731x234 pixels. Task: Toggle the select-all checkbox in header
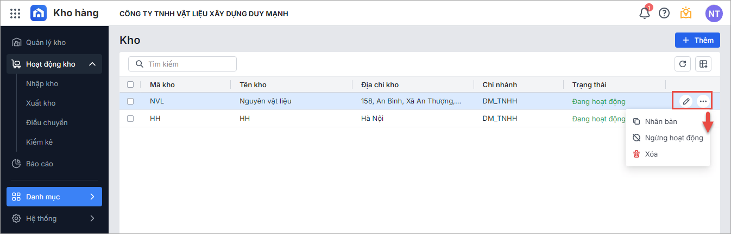[x=130, y=84]
